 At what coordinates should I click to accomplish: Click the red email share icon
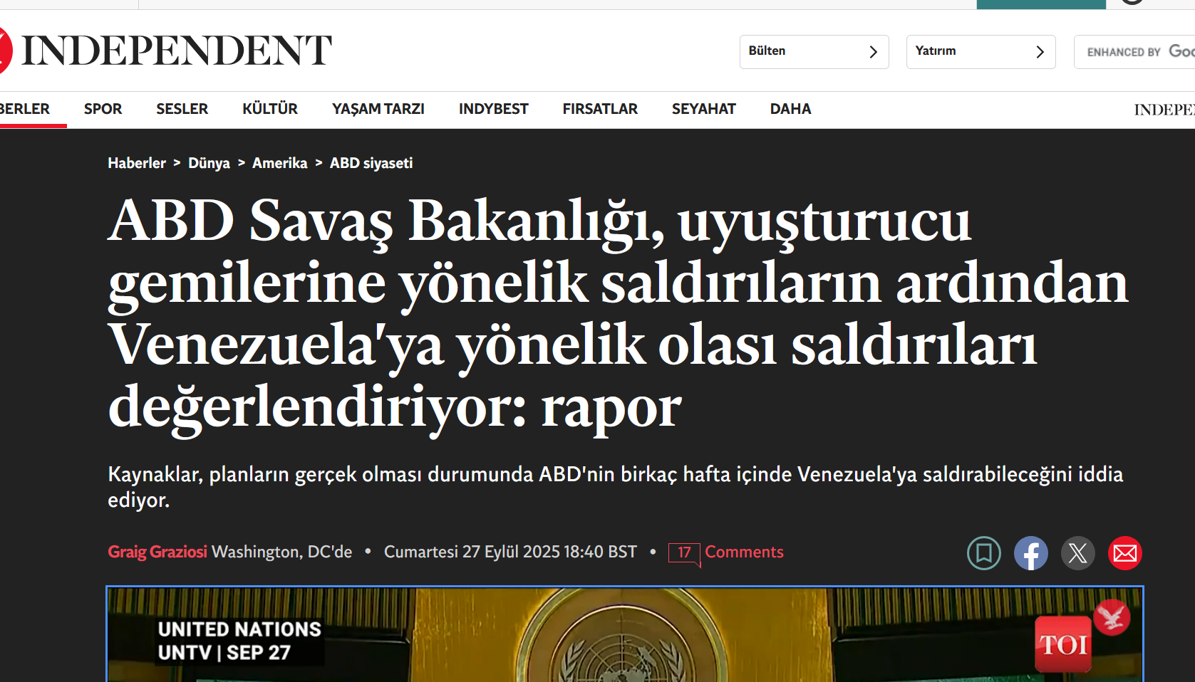[1124, 553]
